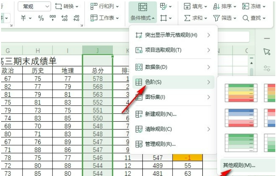Click cell with total score 563

[98, 94]
